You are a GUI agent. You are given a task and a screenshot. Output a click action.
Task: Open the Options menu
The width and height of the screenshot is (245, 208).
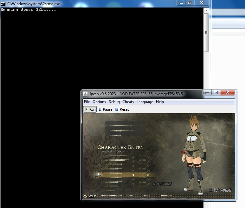pyautogui.click(x=99, y=102)
